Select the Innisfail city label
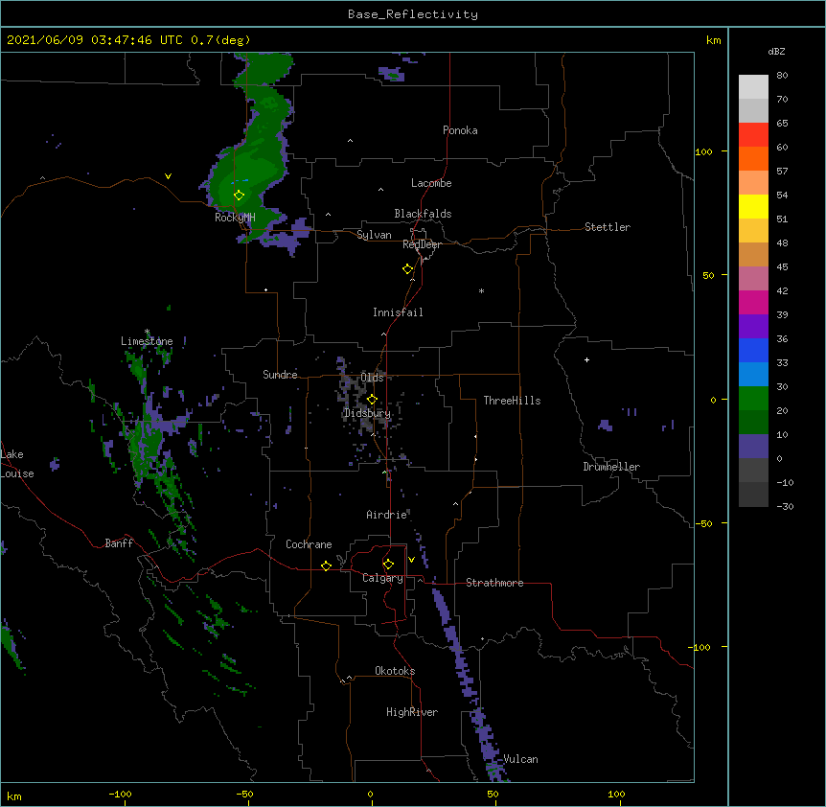This screenshot has height=807, width=826. pos(398,312)
